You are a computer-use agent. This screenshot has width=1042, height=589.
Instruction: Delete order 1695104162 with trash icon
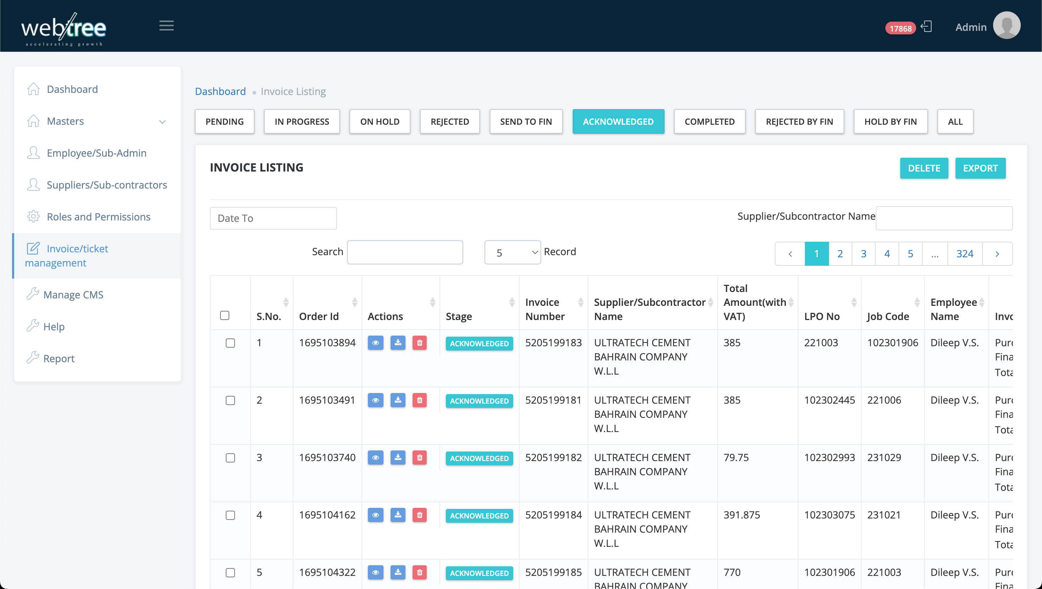420,515
